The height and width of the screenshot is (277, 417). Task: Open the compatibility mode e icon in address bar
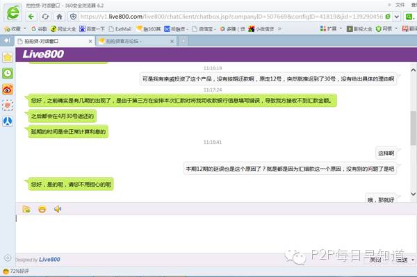388,17
